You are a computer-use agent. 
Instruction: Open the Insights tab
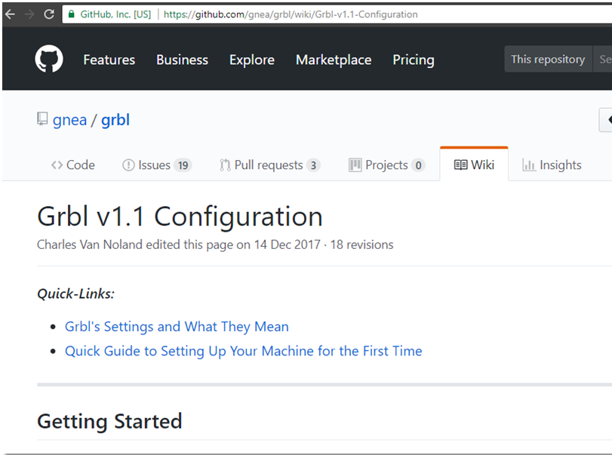(552, 165)
